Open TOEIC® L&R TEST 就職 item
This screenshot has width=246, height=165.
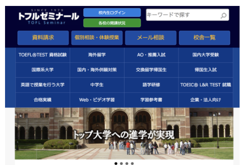pyautogui.click(x=206, y=85)
